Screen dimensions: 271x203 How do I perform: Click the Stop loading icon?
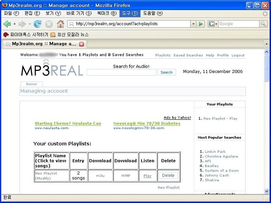(49, 24)
